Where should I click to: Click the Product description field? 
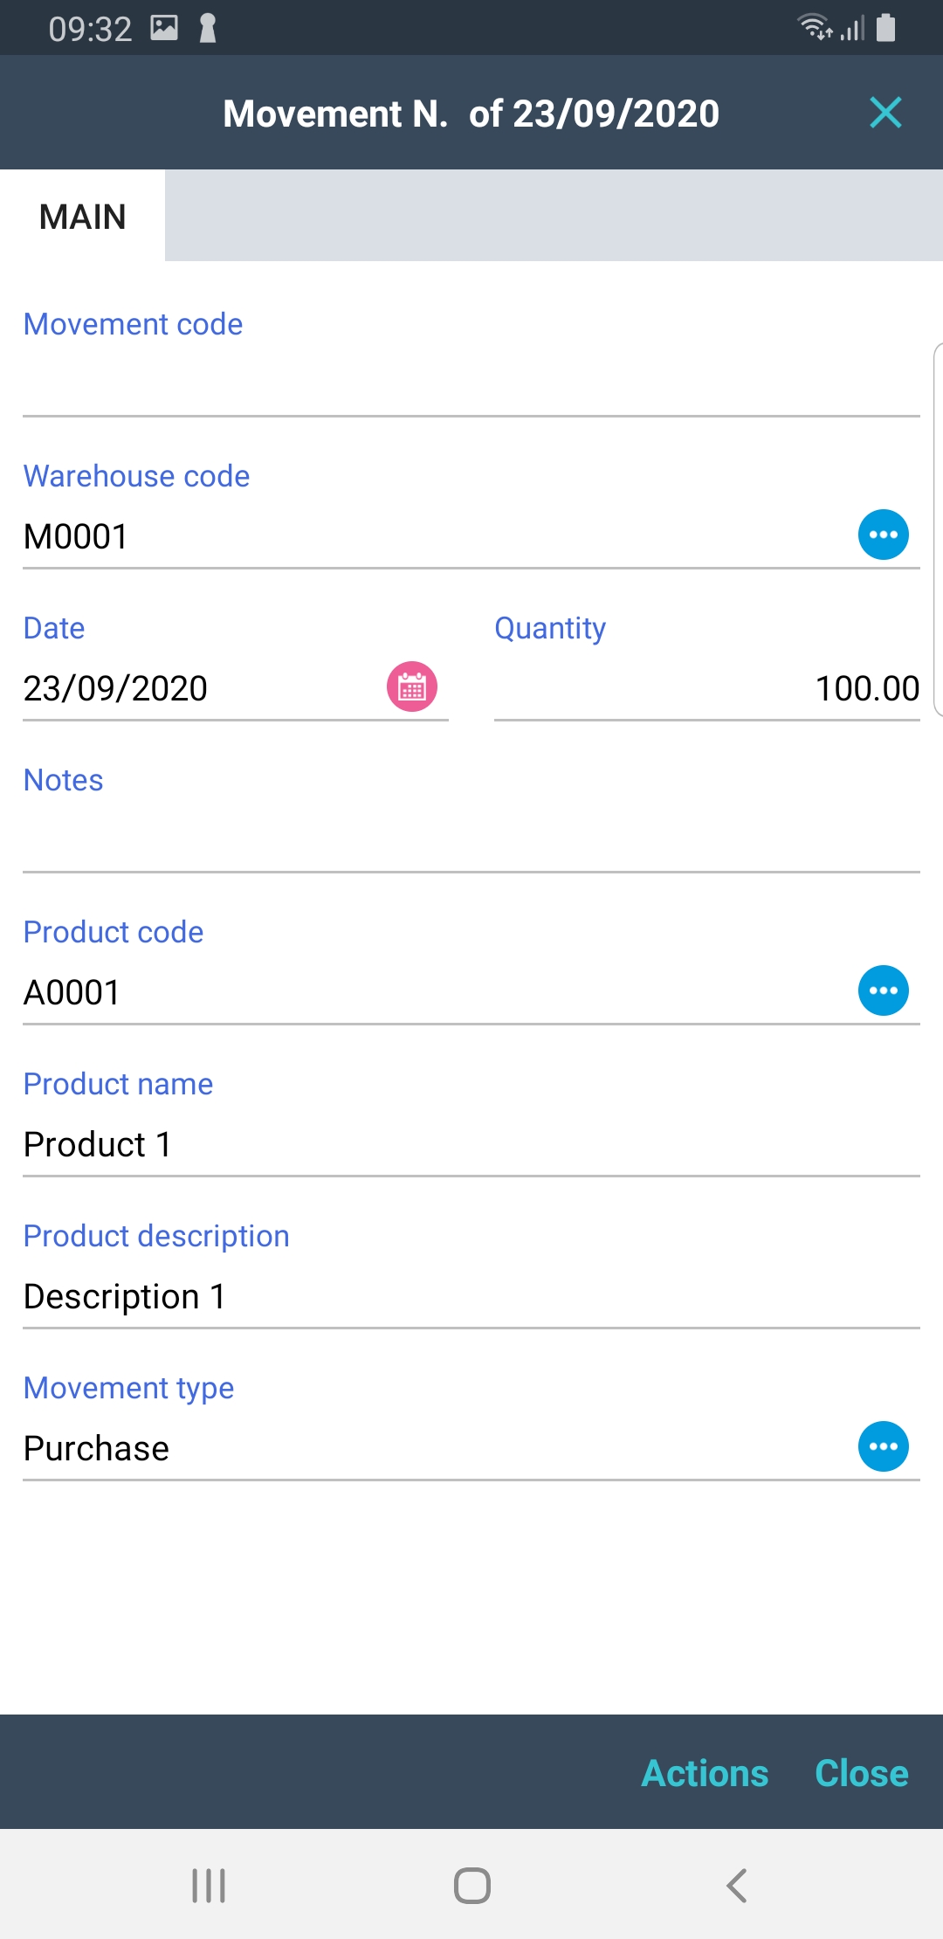tap(471, 1296)
